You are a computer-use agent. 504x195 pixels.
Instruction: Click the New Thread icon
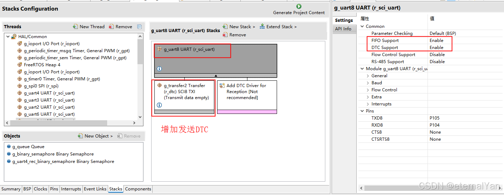75,26
